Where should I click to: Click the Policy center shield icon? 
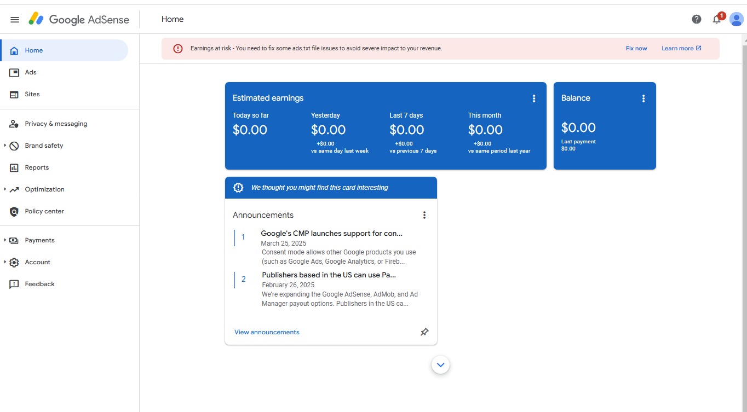tap(14, 211)
